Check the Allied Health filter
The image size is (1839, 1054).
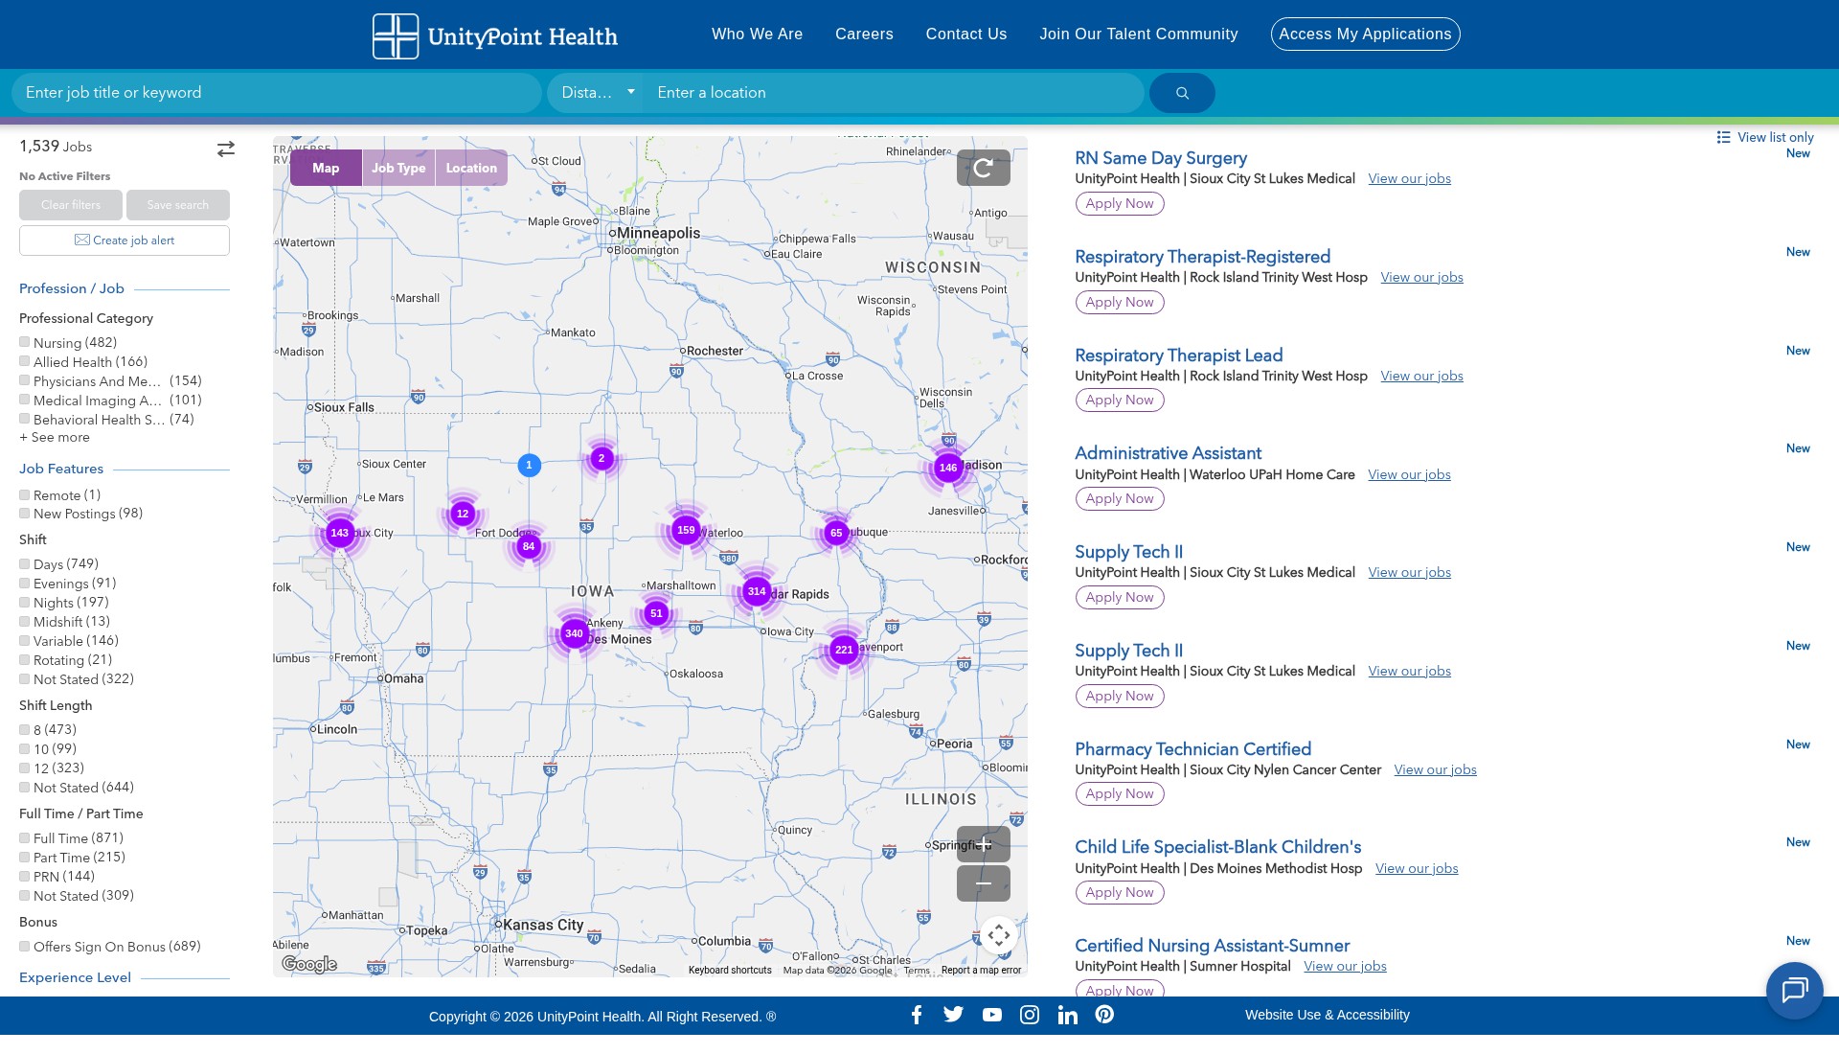pyautogui.click(x=25, y=361)
